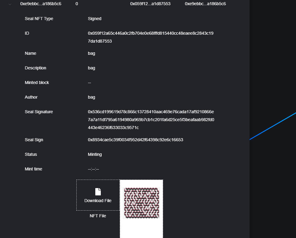Click the first 0xe9ebbc...a186b5c6 cell in the top row
The width and height of the screenshot is (296, 238).
[41, 4]
